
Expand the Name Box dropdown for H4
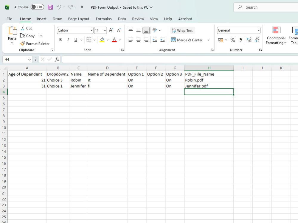tap(30, 60)
